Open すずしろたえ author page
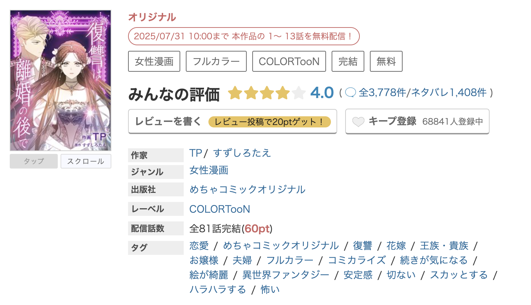Viewport: 531px width, 305px height. (242, 153)
